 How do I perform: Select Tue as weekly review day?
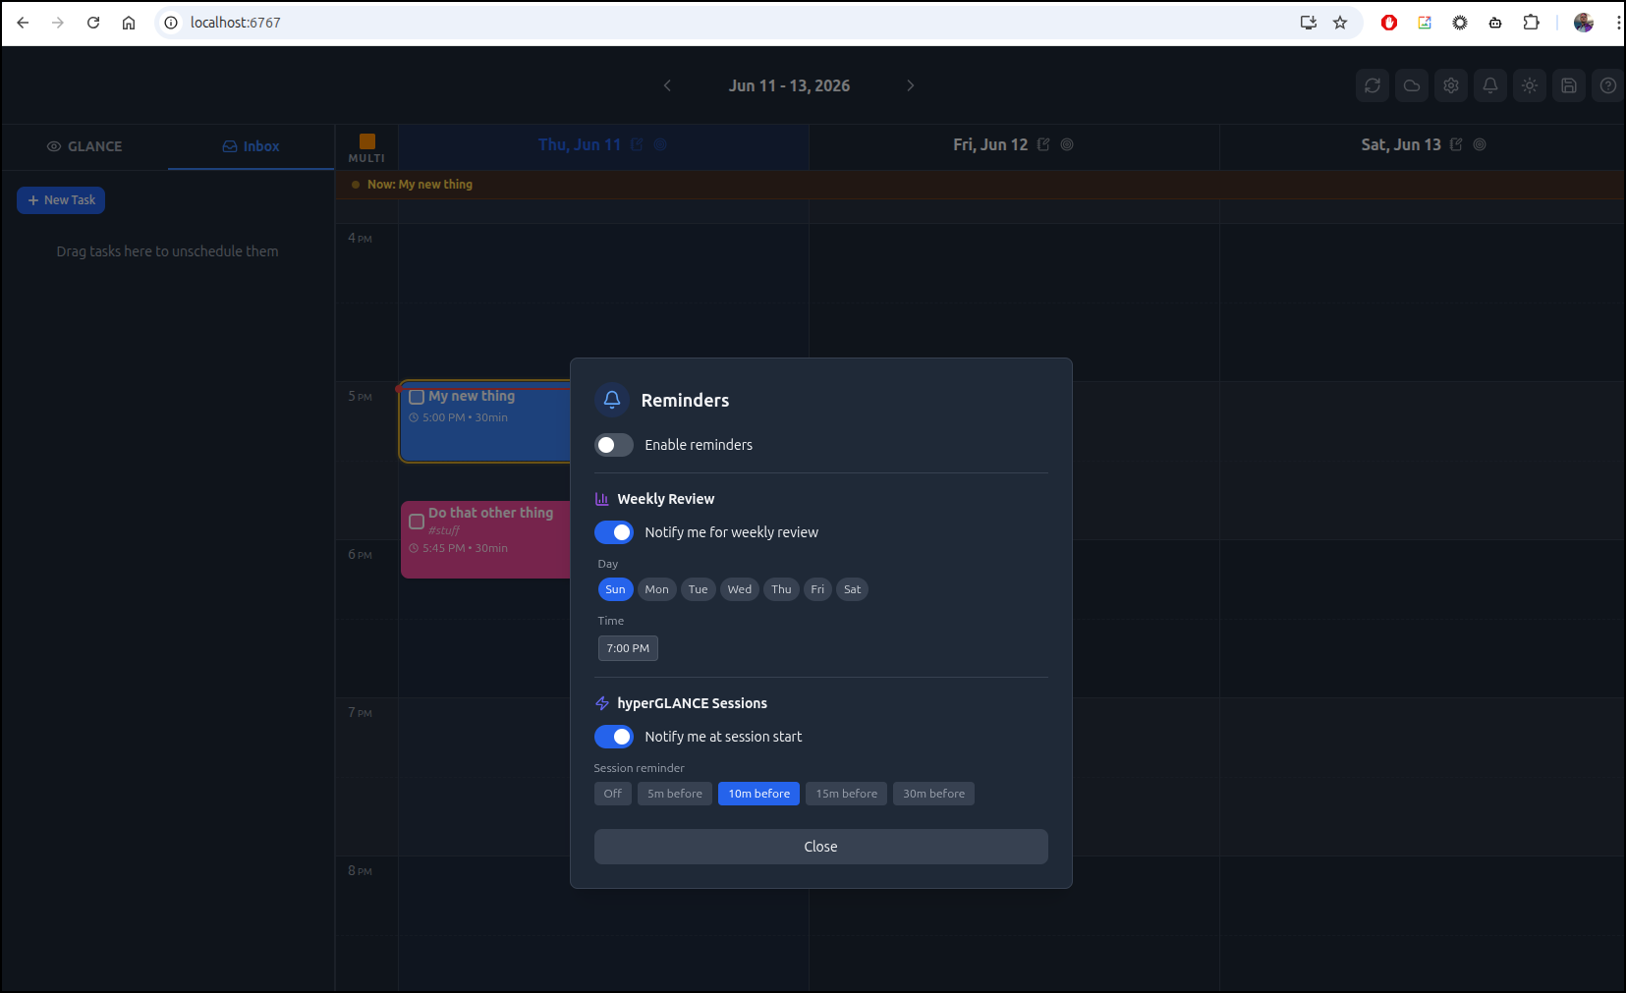point(699,589)
